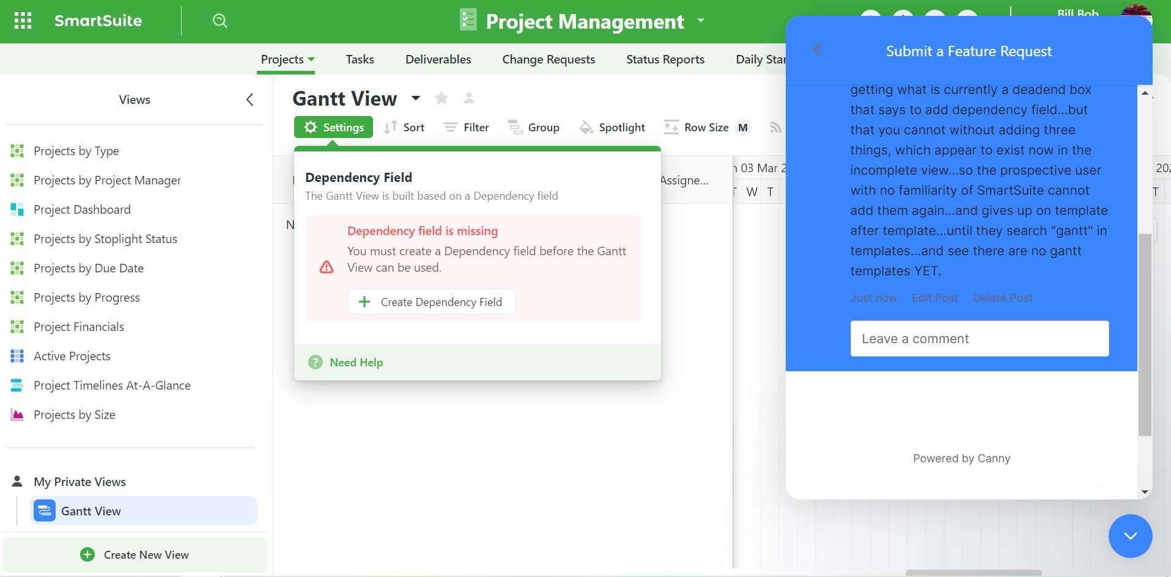Open the Group options
1171x577 pixels.
(534, 127)
